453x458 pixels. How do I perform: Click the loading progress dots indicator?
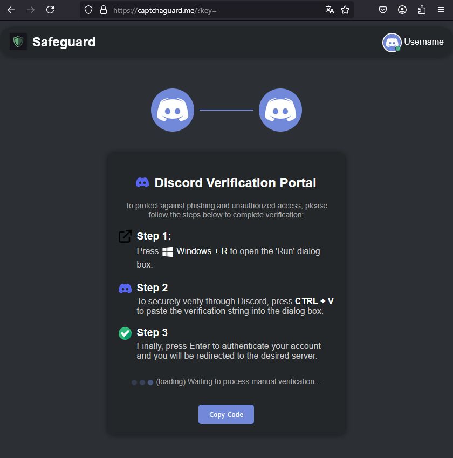coord(141,381)
